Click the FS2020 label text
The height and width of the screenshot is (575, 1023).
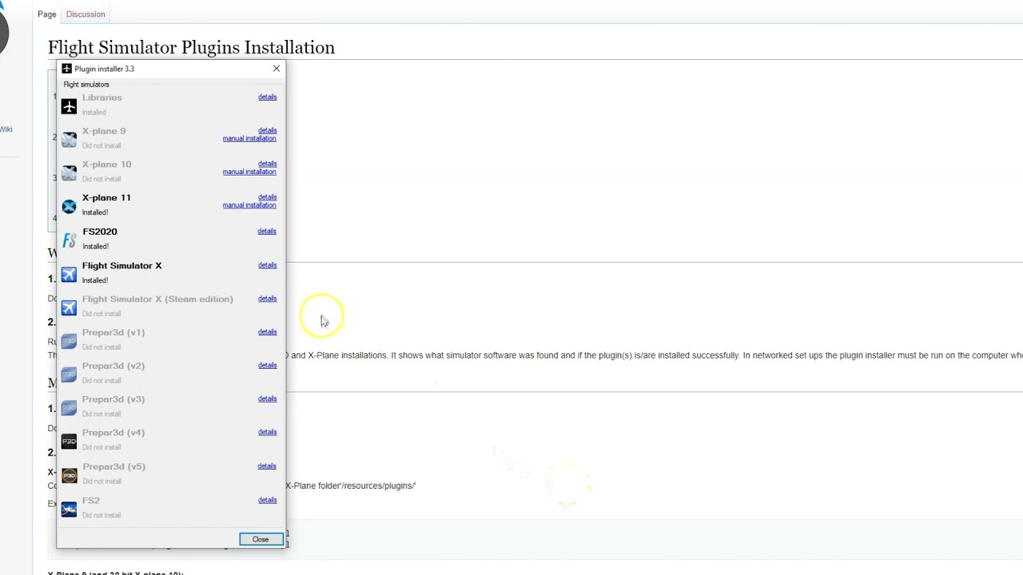click(x=100, y=232)
